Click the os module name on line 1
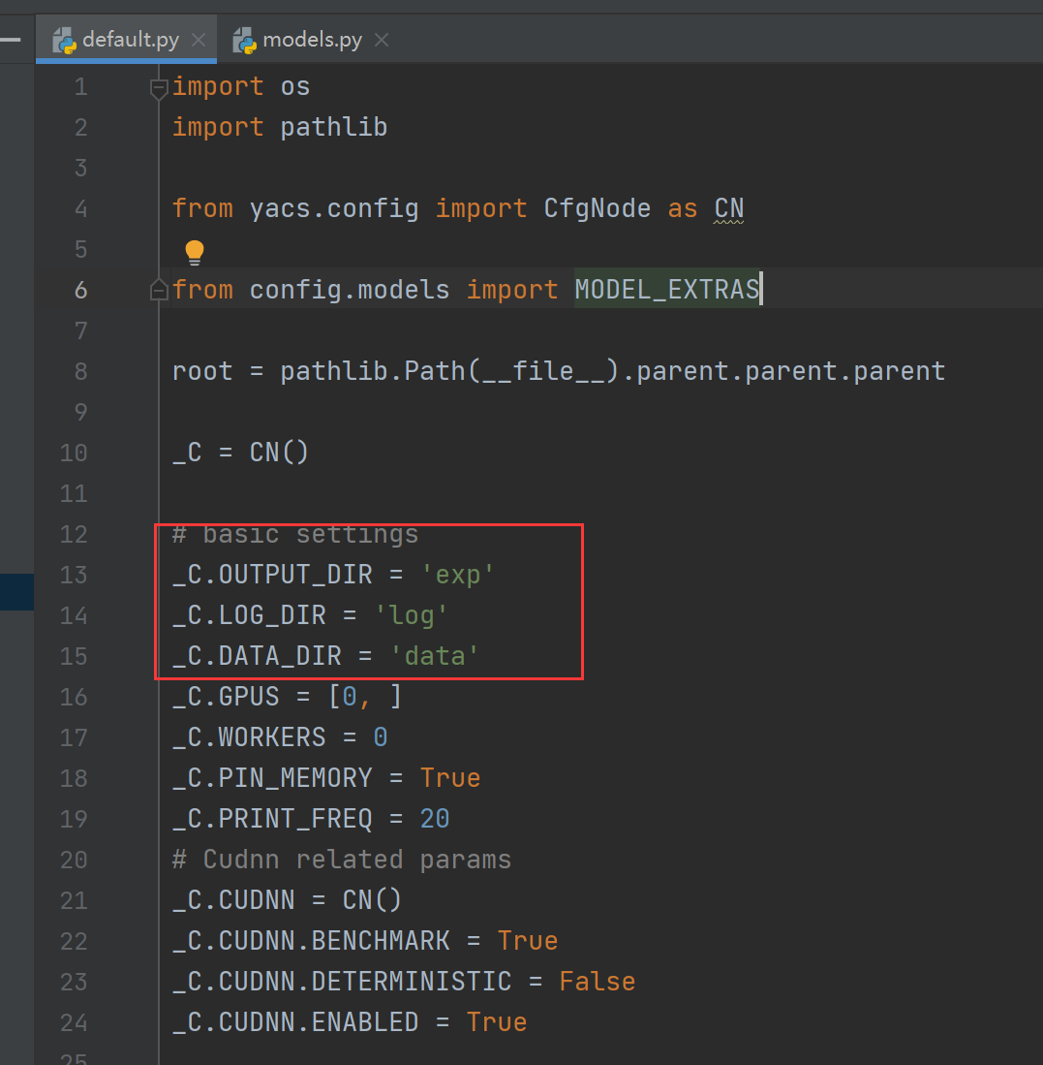The height and width of the screenshot is (1065, 1043). pos(295,87)
